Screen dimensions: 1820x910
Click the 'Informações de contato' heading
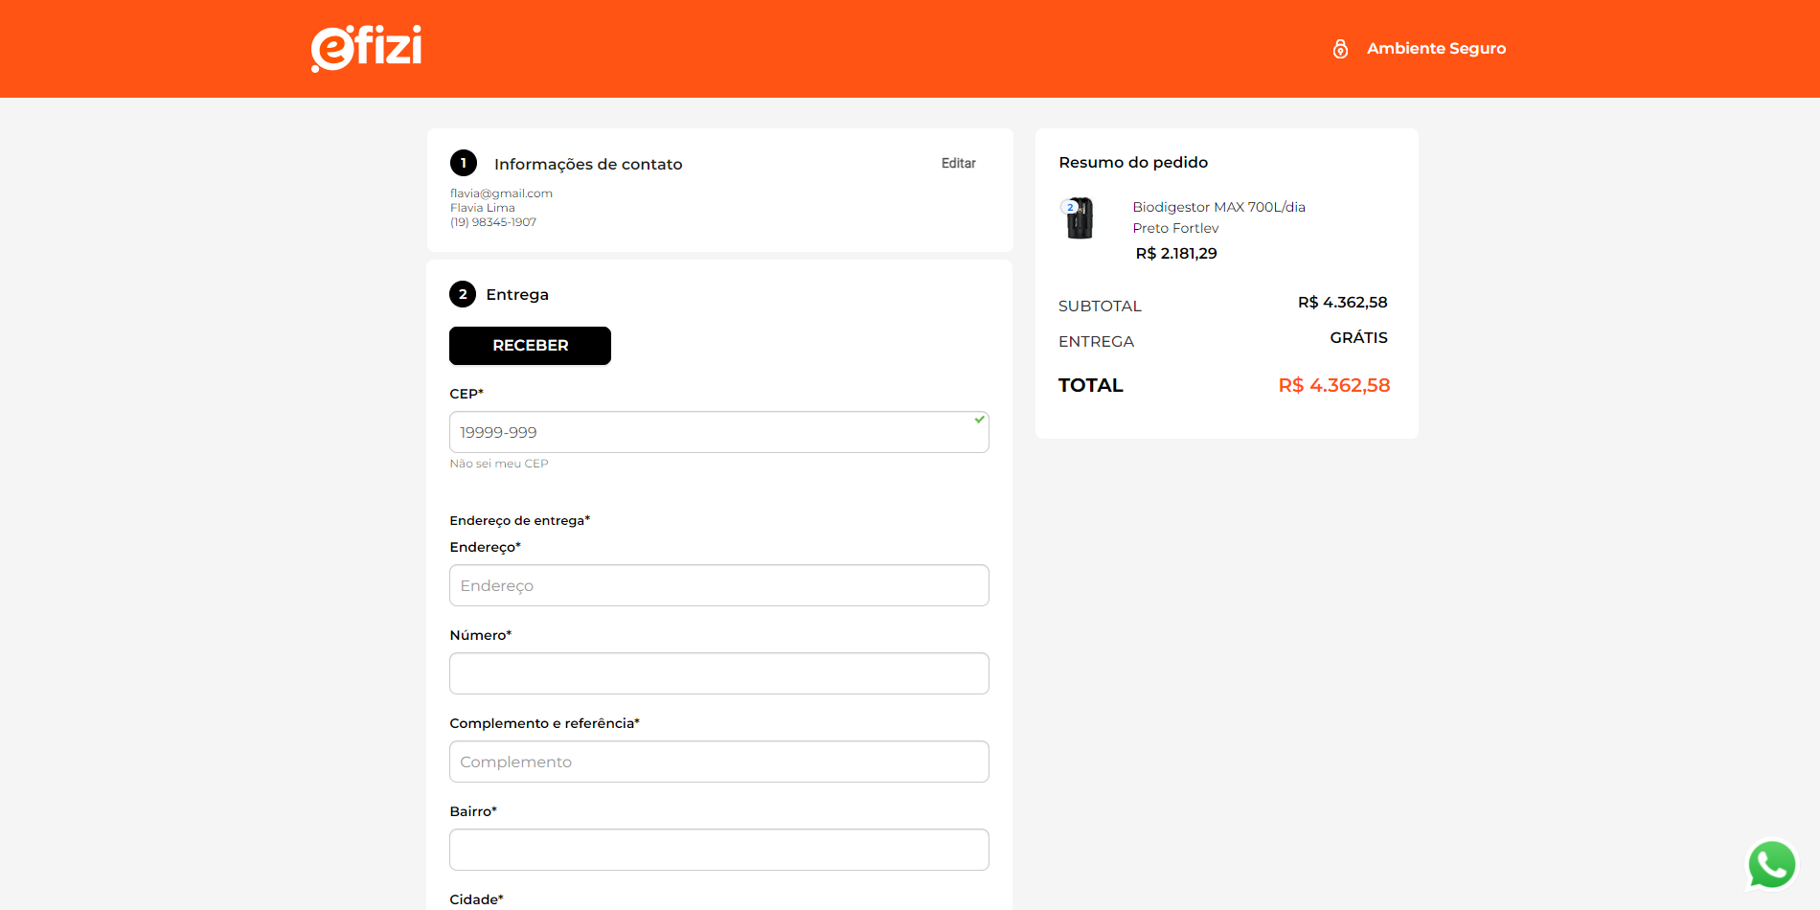(x=588, y=165)
